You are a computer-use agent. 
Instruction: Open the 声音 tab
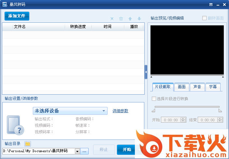[197, 87]
